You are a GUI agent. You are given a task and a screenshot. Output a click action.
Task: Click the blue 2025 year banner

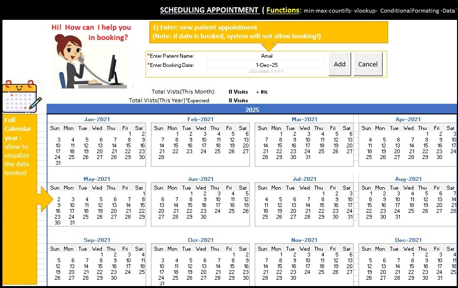tap(252, 110)
